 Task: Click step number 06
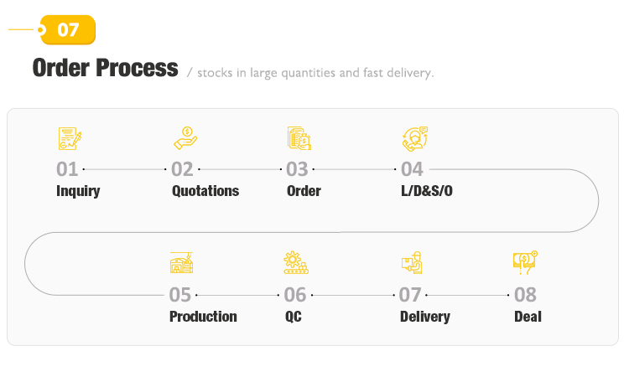pos(295,295)
